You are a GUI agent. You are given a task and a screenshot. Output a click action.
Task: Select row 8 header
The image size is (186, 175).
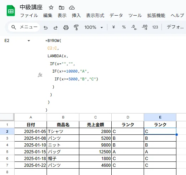(x=7, y=172)
